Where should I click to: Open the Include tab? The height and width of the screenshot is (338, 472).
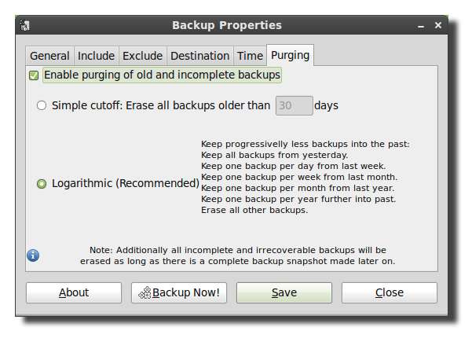(95, 56)
